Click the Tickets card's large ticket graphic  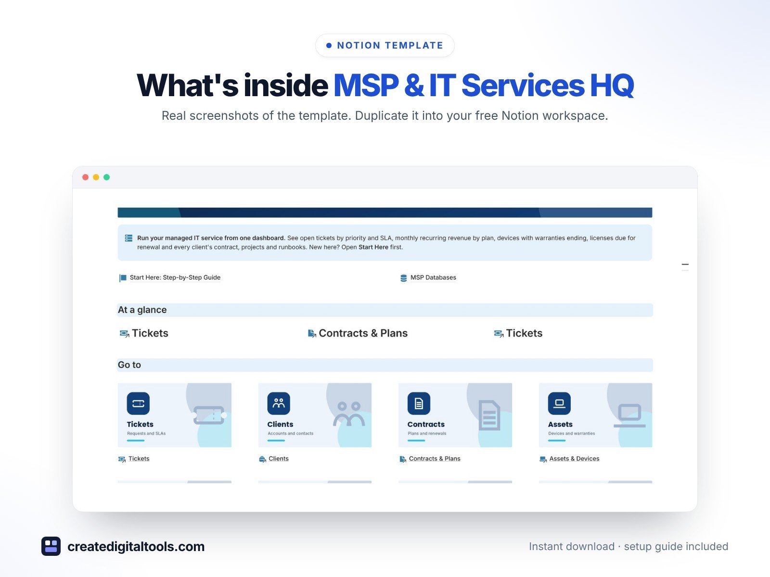pos(209,415)
